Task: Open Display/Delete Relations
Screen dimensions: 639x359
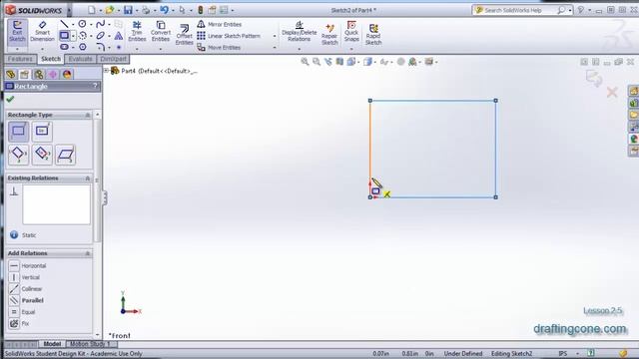Action: click(300, 32)
